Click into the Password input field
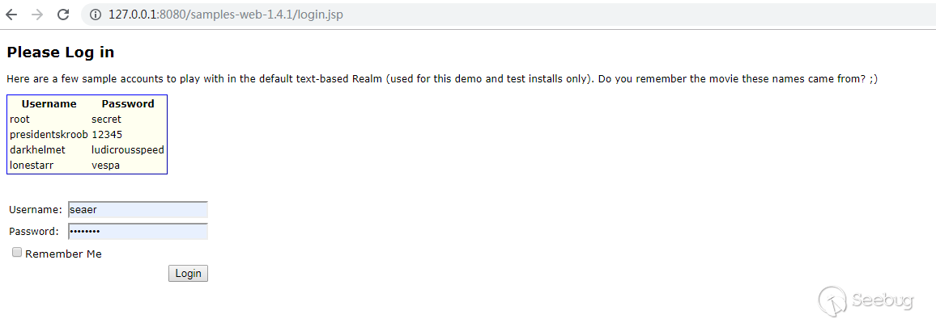 (x=138, y=232)
